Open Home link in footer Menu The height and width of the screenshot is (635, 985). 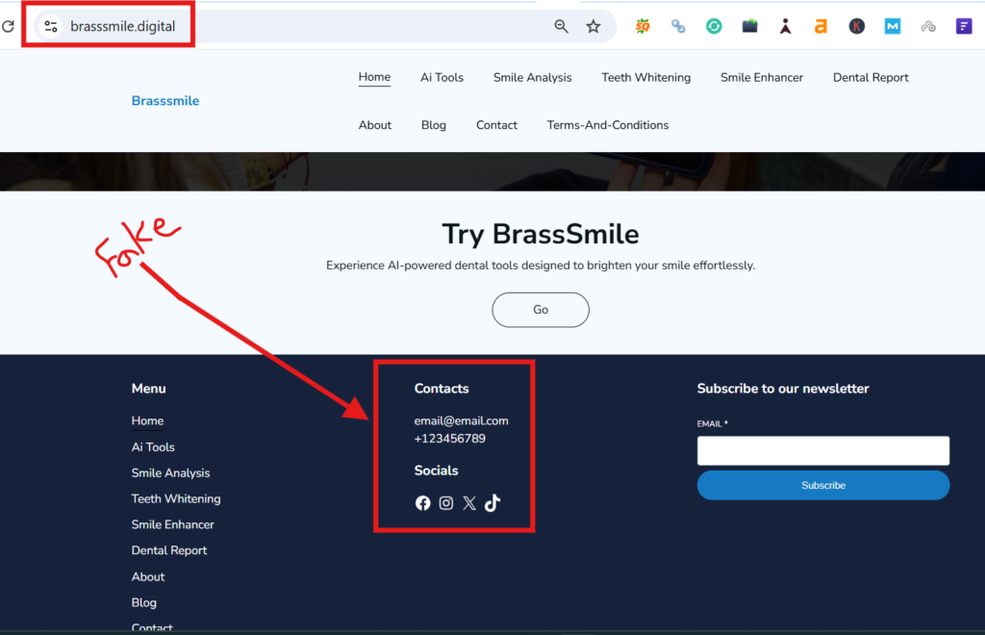[x=147, y=420]
